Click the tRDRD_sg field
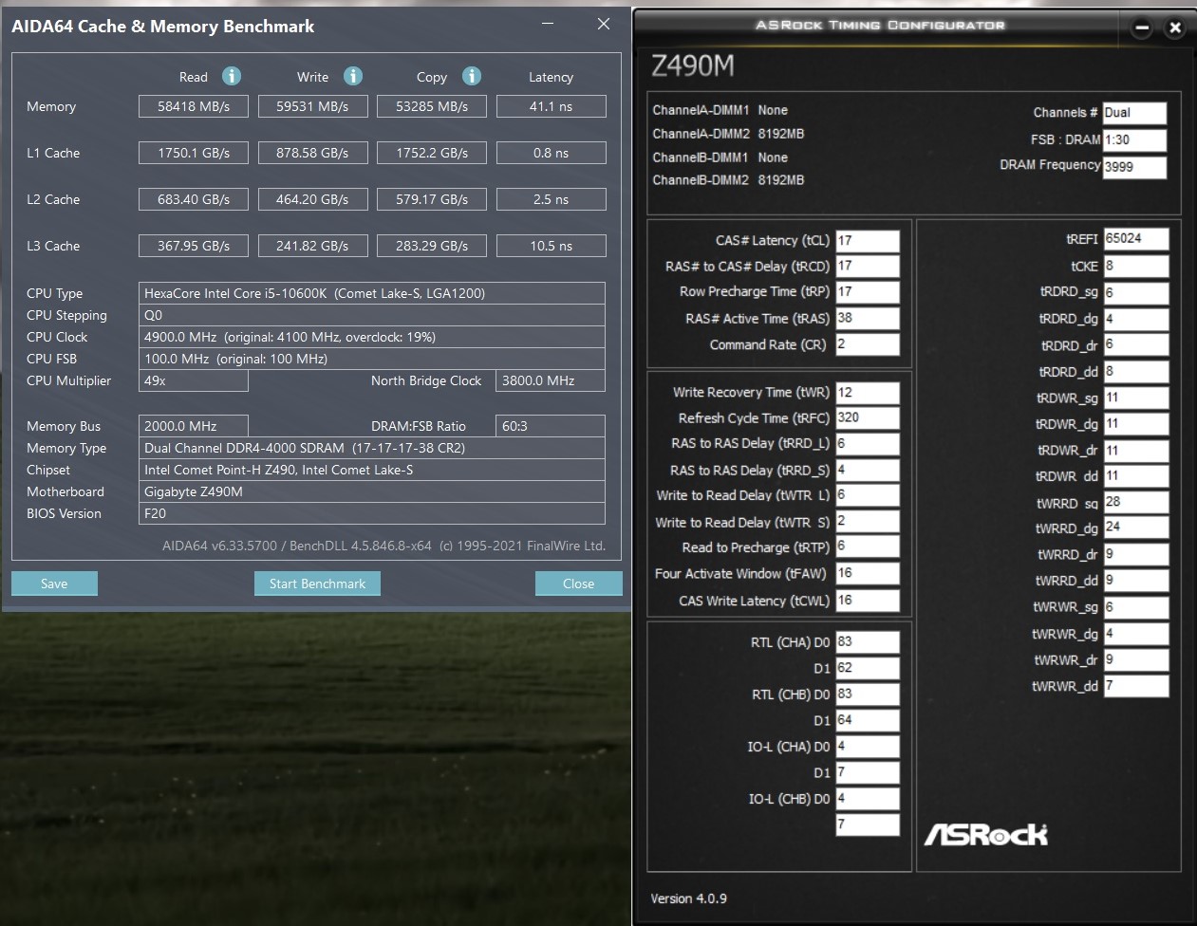This screenshot has height=926, width=1197. pos(1135,293)
